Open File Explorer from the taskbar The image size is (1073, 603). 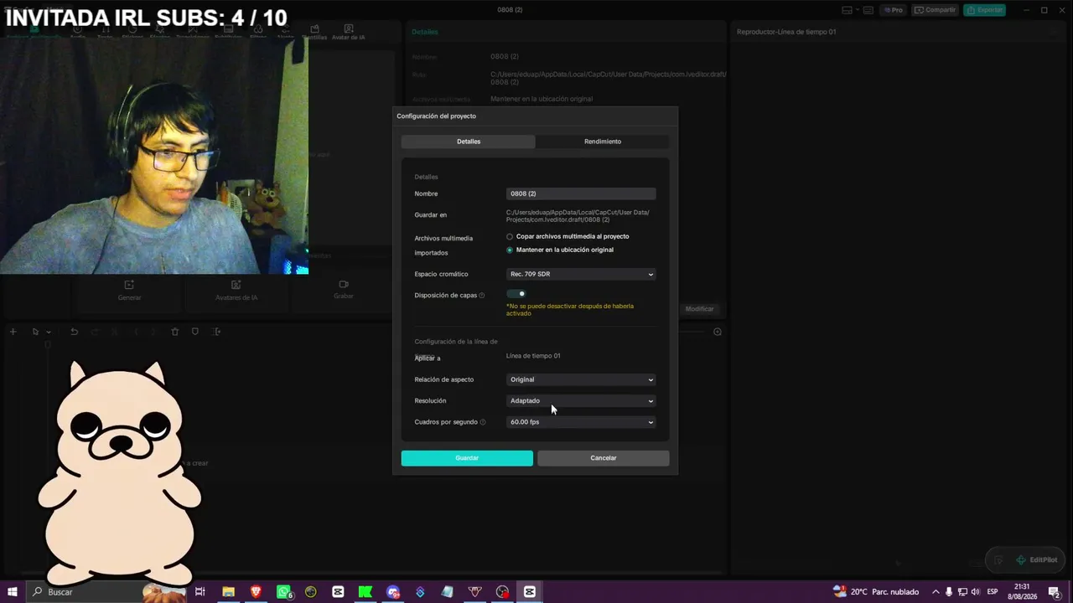[228, 592]
